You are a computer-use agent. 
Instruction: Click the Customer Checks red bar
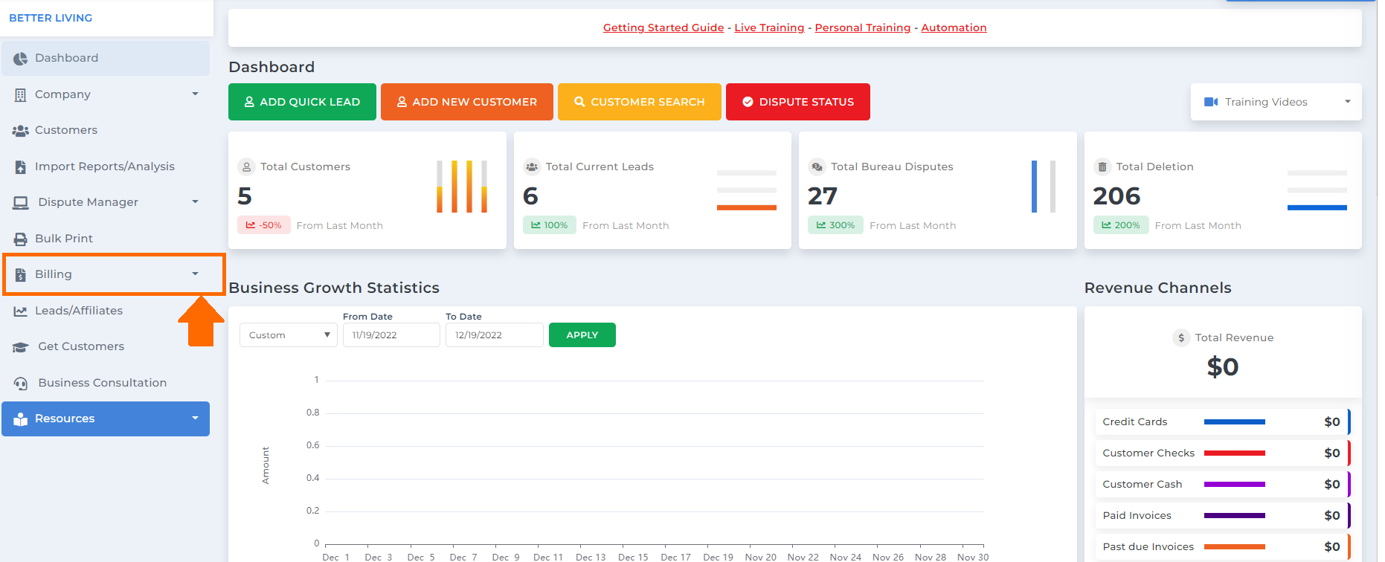1235,453
